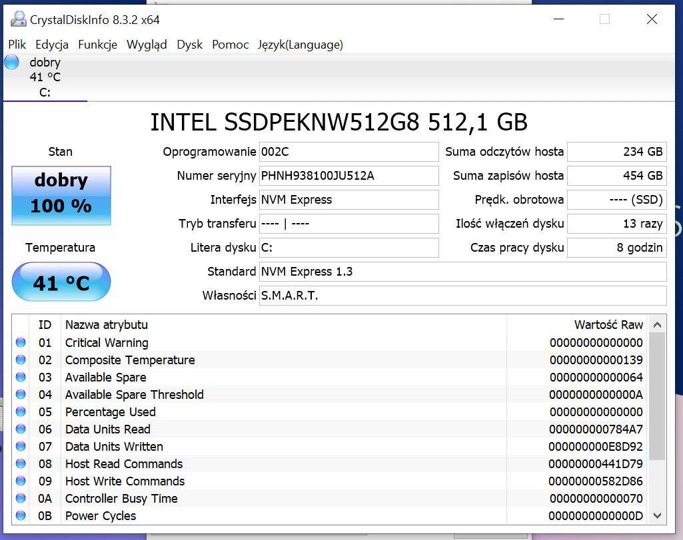This screenshot has width=683, height=540.
Task: Click the Wartość Raw column header
Action: point(608,325)
